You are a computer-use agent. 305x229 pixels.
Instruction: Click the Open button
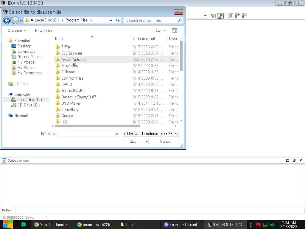click(134, 142)
